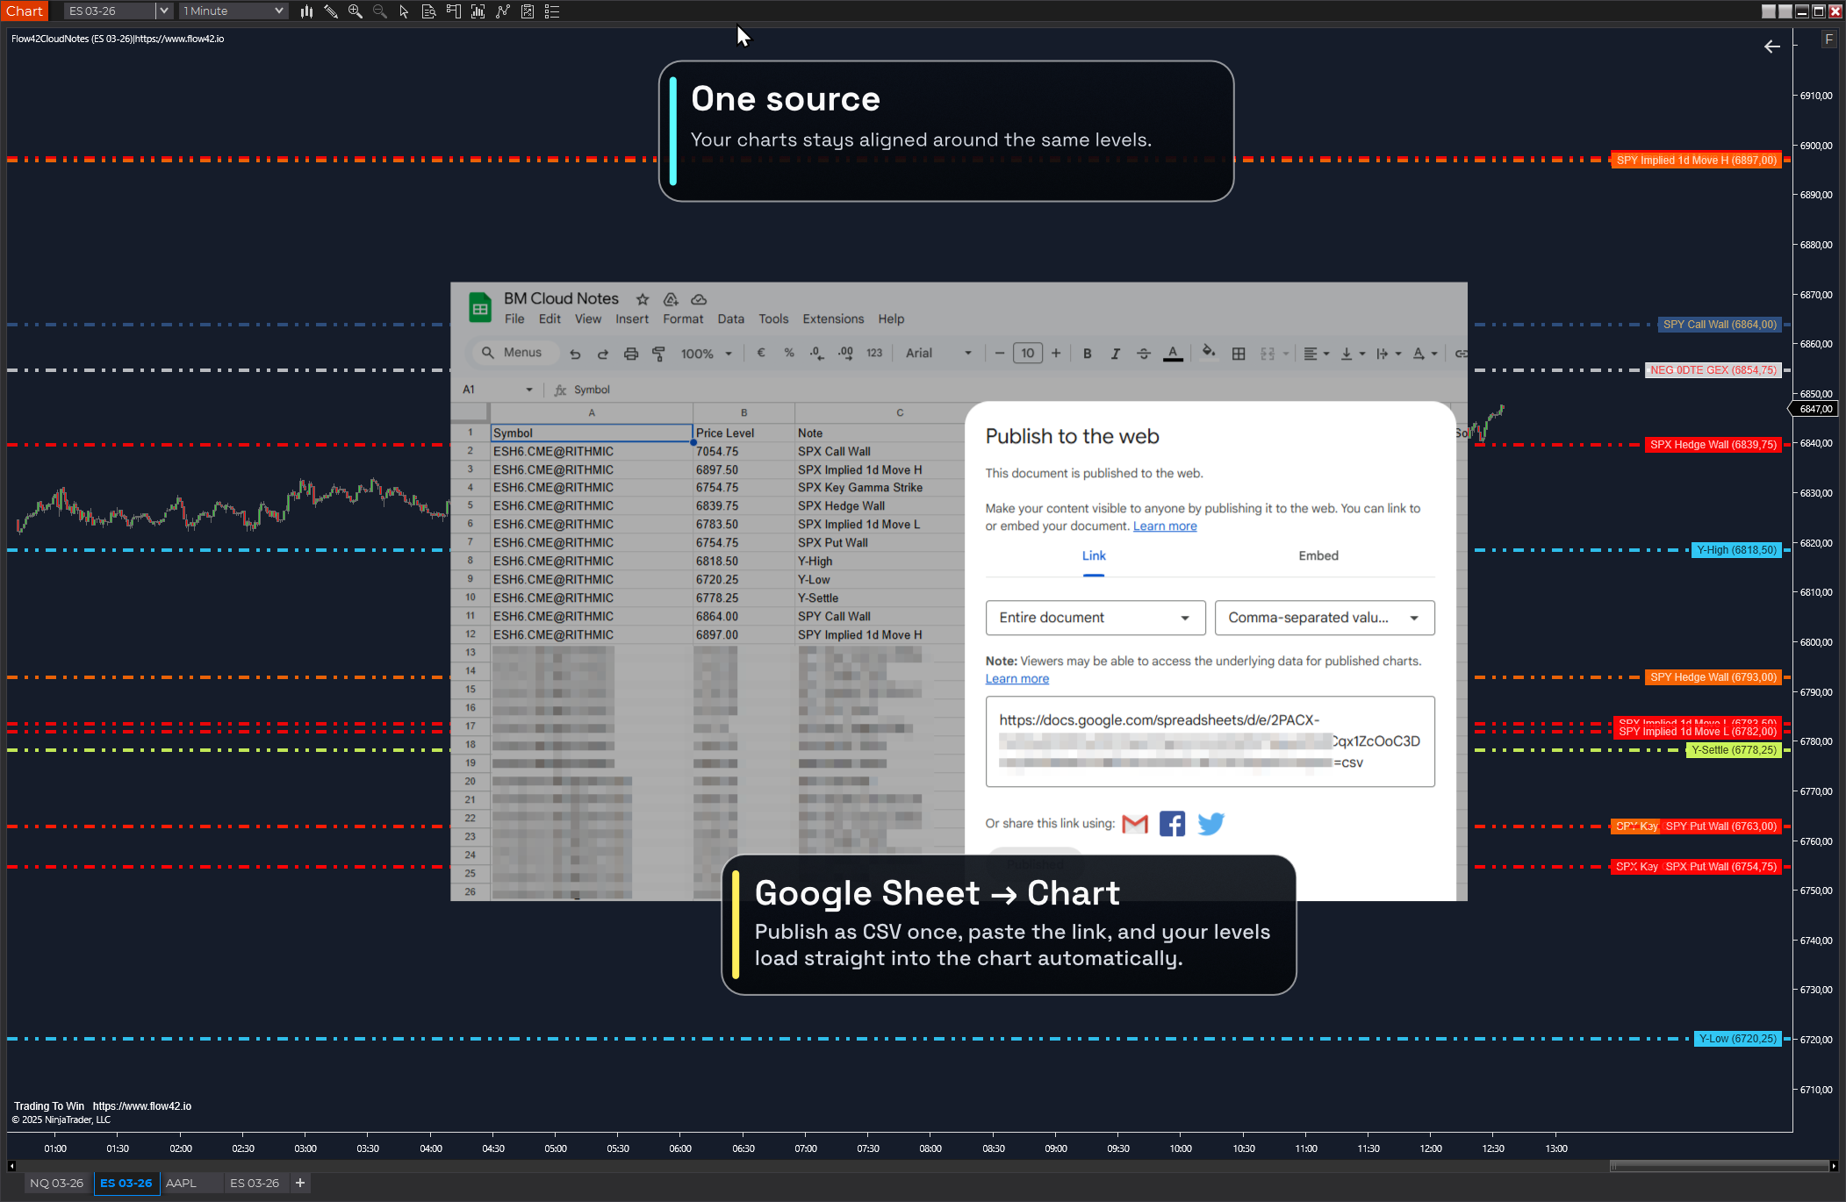Click the undo arrow in the Sheets toolbar

coord(575,354)
